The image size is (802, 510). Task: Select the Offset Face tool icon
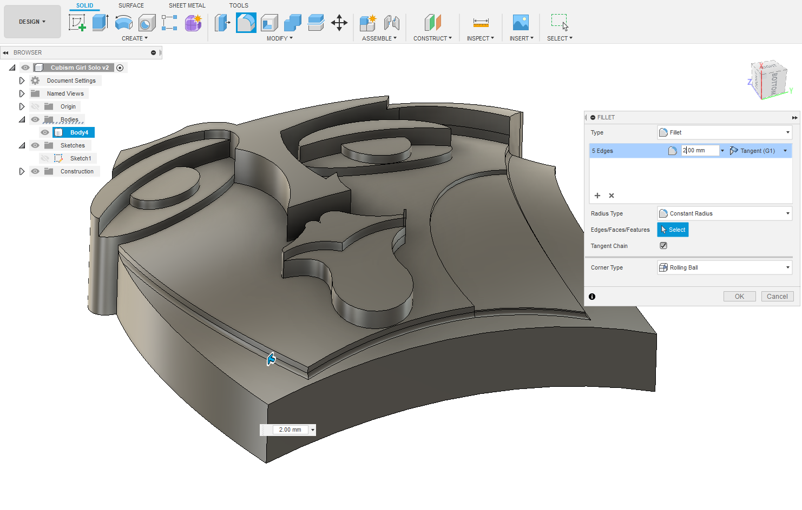click(315, 23)
